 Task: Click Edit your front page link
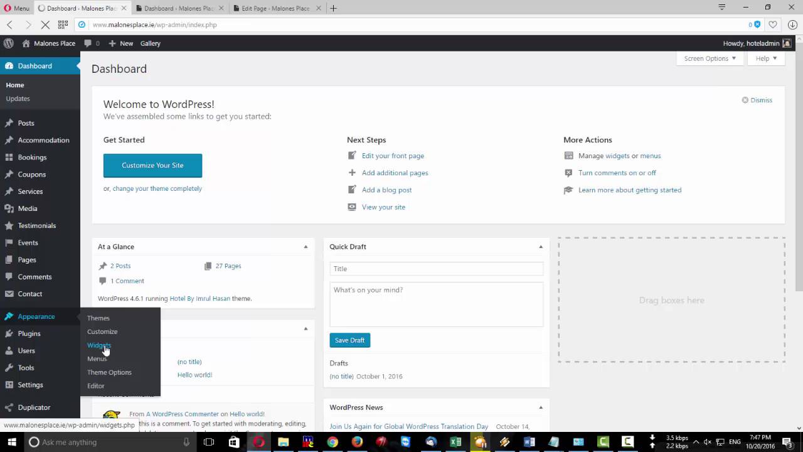click(x=393, y=156)
